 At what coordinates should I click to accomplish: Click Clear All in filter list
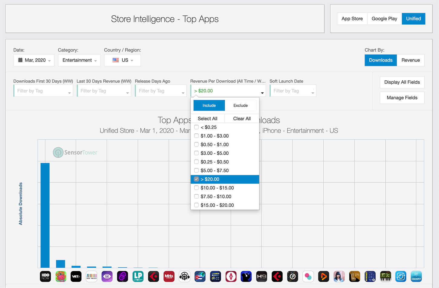tap(242, 119)
